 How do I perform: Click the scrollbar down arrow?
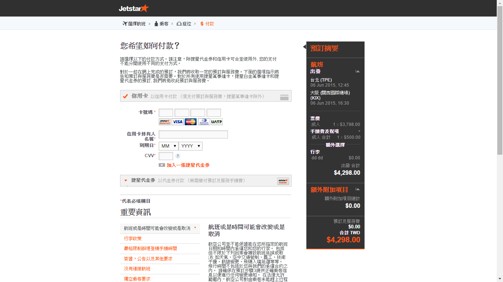tap(500, 279)
